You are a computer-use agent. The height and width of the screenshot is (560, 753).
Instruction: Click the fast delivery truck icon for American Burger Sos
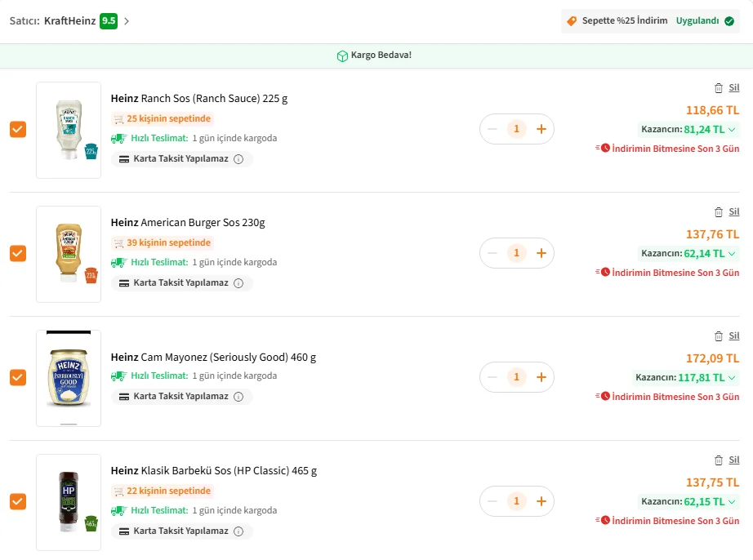(119, 263)
